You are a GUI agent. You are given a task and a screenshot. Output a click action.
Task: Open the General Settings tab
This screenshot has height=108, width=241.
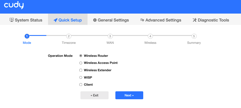[111, 20]
